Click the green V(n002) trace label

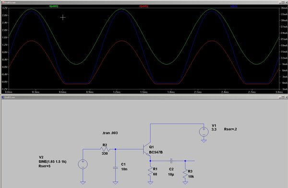(x=54, y=6)
